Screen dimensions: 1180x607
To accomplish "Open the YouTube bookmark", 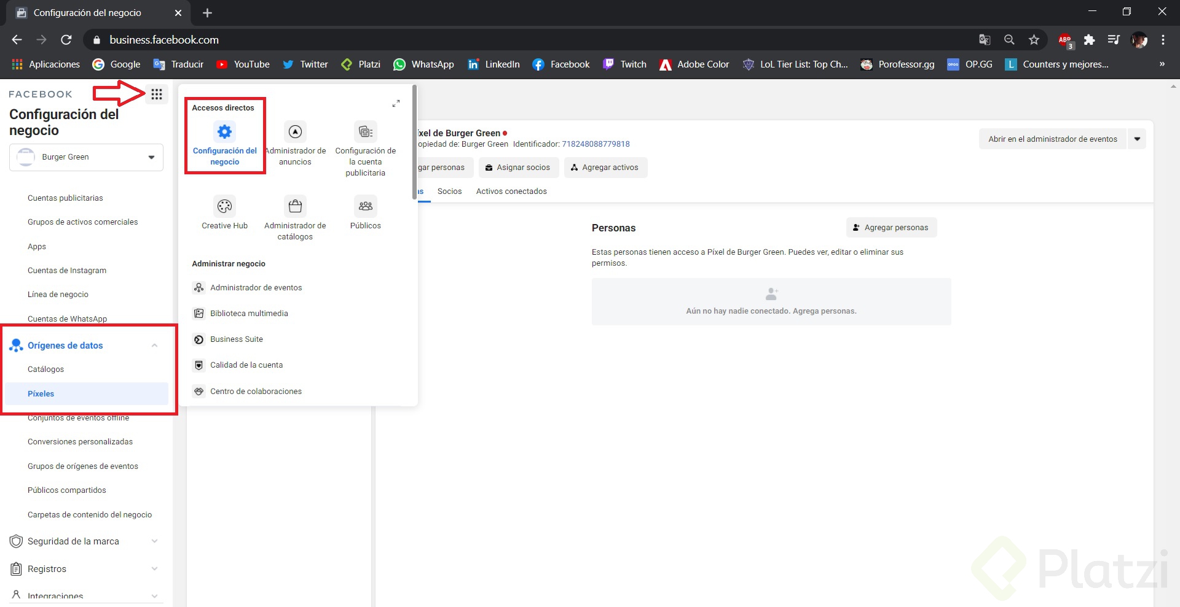I will click(243, 64).
